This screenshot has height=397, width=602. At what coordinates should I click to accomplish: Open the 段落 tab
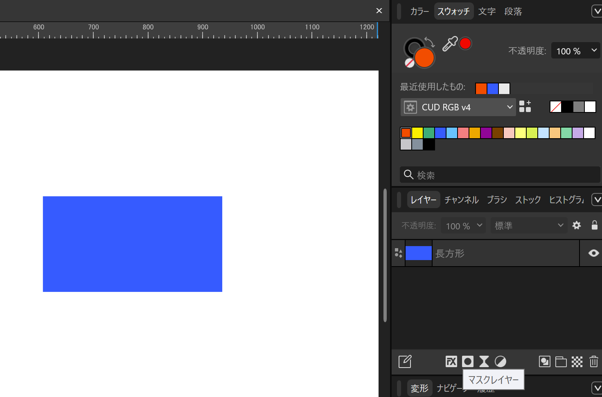(513, 11)
